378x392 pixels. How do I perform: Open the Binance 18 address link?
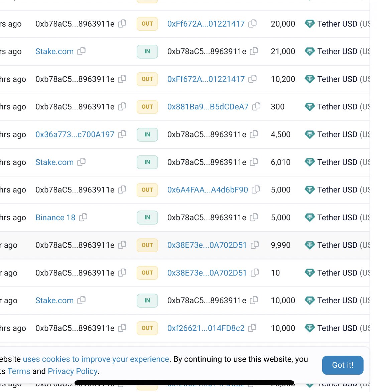point(55,218)
